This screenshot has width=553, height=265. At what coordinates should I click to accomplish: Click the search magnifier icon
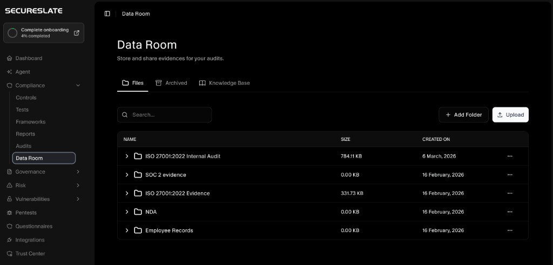point(125,115)
